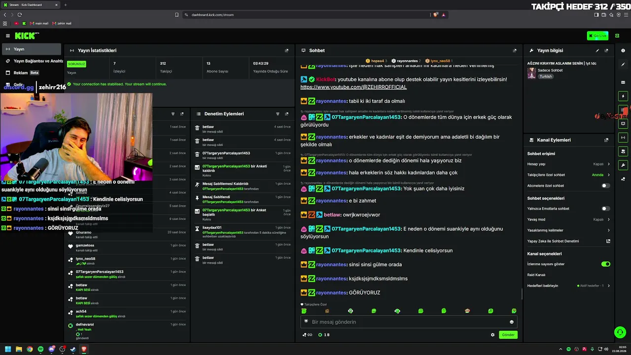The width and height of the screenshot is (631, 355).
Task: Open a new browser tab
Action: [x=65, y=5]
